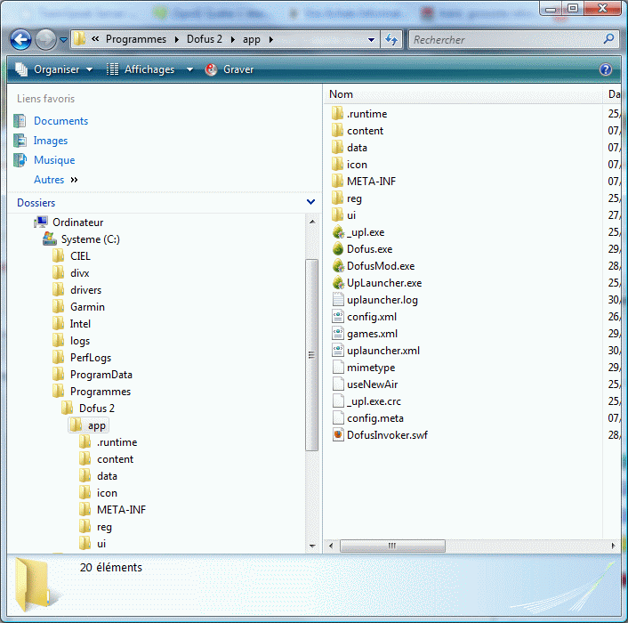
Task: Select META-INF folder icon in file list
Action: pos(338,181)
